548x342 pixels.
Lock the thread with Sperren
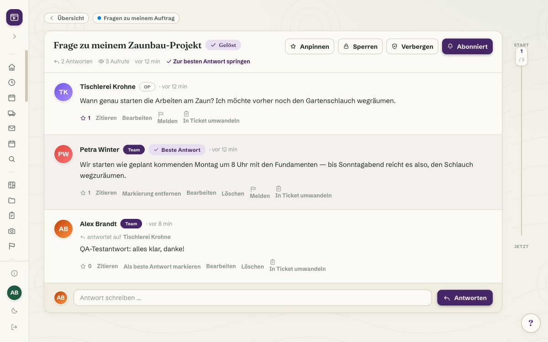point(360,47)
